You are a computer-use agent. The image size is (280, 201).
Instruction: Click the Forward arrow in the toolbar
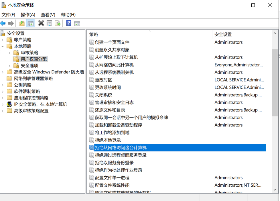(11, 23)
